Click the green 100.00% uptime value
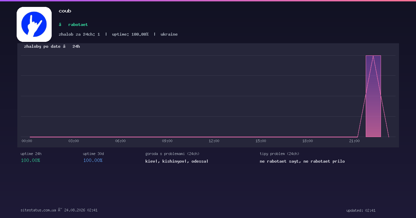Viewport: 416px width, 218px height. 31,160
